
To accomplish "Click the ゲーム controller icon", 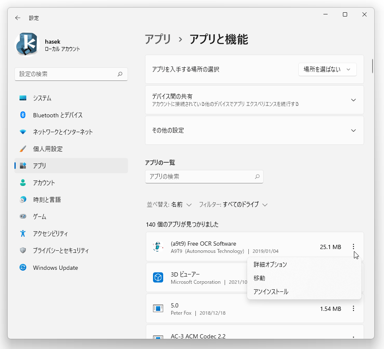I will [23, 216].
